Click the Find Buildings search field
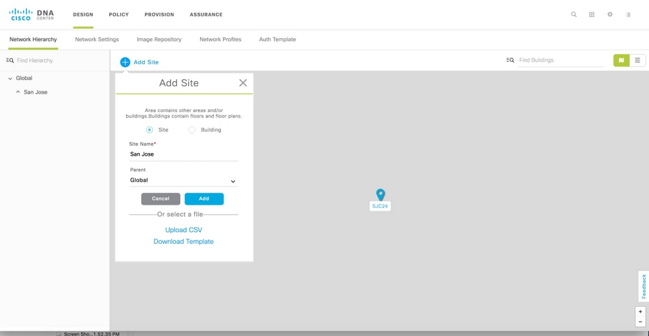This screenshot has height=336, width=649. pos(561,60)
